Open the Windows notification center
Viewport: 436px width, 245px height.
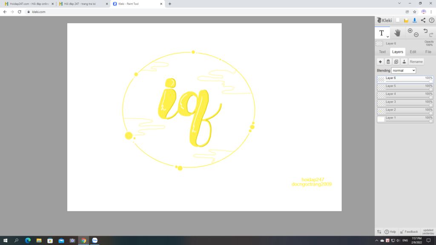point(428,241)
